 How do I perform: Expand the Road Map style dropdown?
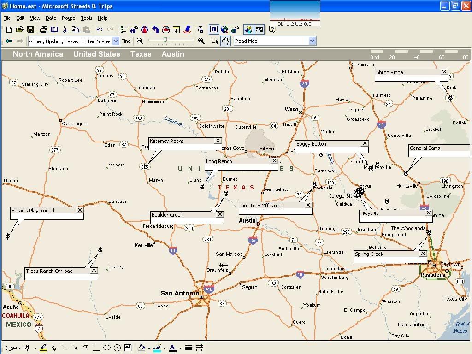(313, 41)
